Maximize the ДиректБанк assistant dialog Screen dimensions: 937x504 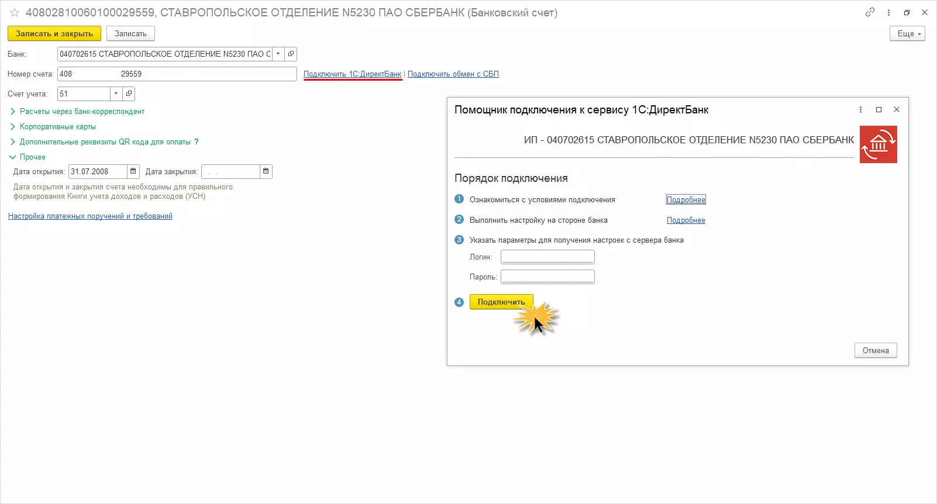coord(879,109)
